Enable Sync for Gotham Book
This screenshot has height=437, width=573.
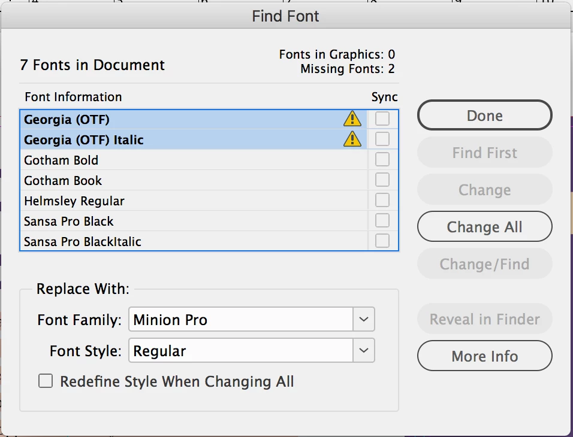click(382, 180)
